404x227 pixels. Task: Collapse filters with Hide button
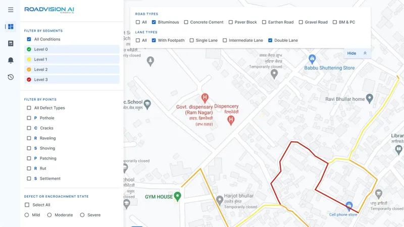(x=357, y=53)
